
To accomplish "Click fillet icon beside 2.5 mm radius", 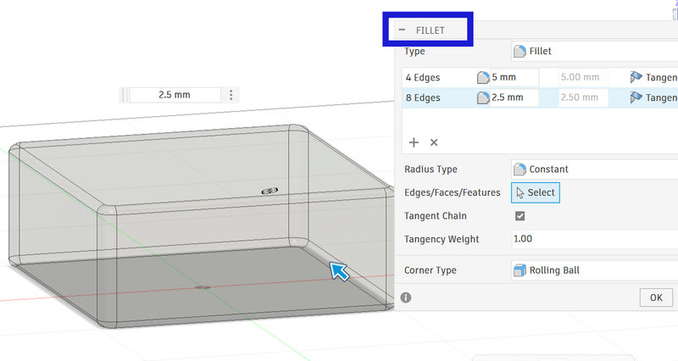I will (483, 97).
